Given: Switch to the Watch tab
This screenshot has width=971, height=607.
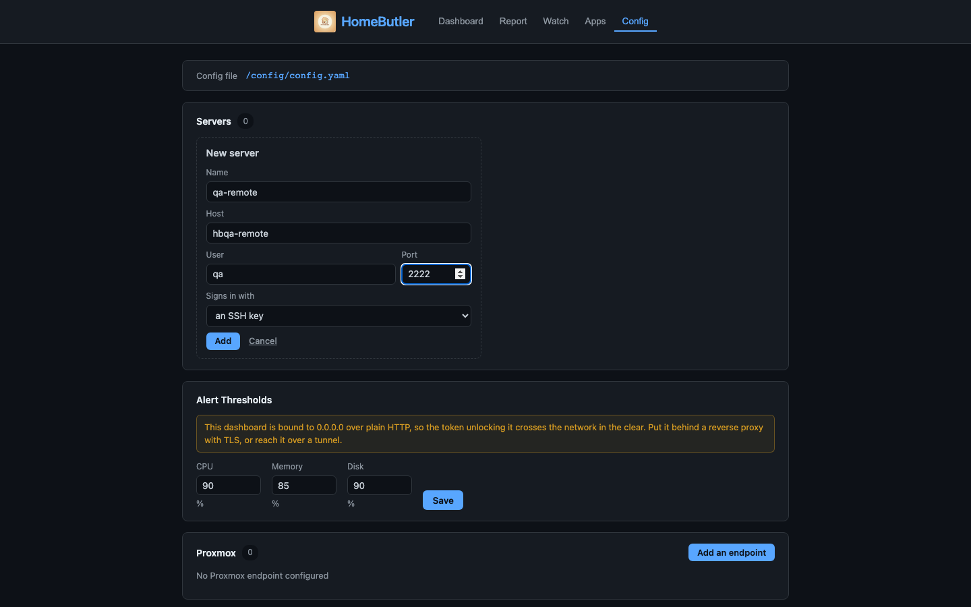Looking at the screenshot, I should pos(556,22).
